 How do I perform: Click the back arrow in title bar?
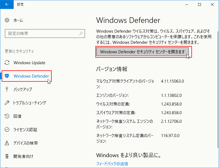coord(7,4)
